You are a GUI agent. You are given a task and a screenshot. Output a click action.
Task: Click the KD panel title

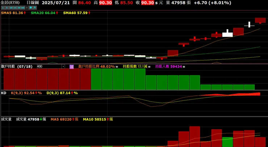[4, 93]
